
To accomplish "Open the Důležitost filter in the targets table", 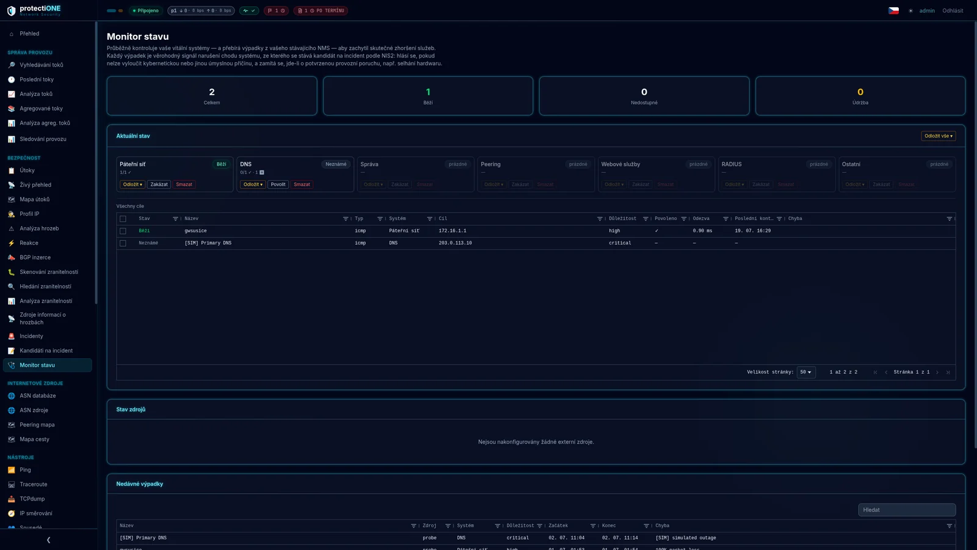I will pos(645,219).
